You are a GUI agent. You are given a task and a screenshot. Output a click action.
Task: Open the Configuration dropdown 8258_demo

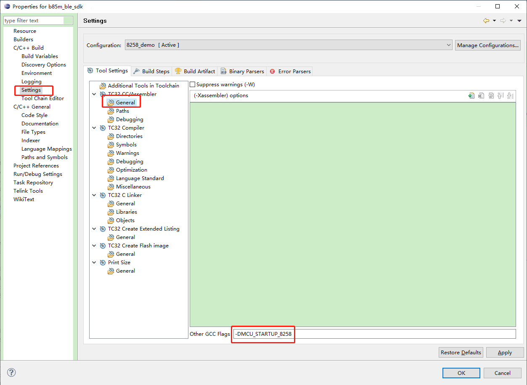pyautogui.click(x=288, y=45)
